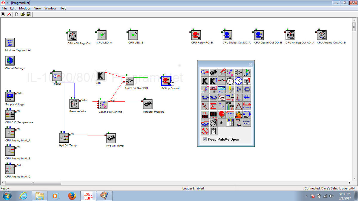Image resolution: width=358 pixels, height=201 pixels.
Task: Open the Modbus menu
Action: coord(25,8)
